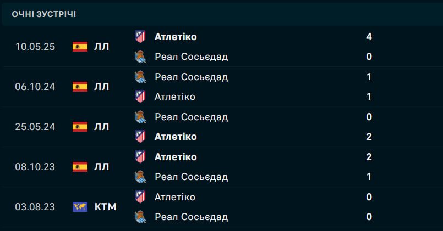Click Real Sociedad crest in 06.10.24 match

140,77
